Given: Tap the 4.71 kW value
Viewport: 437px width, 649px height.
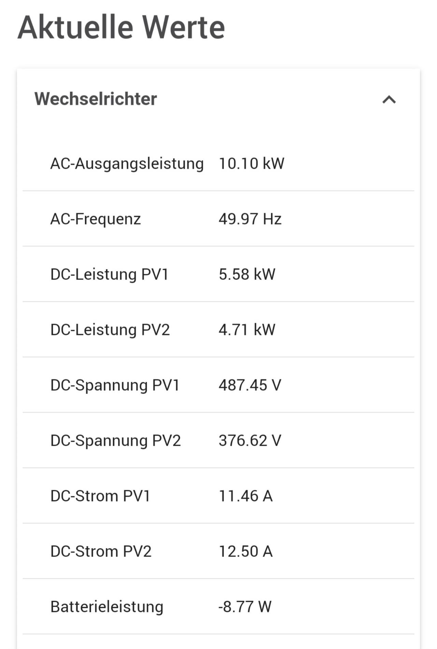Looking at the screenshot, I should [247, 330].
